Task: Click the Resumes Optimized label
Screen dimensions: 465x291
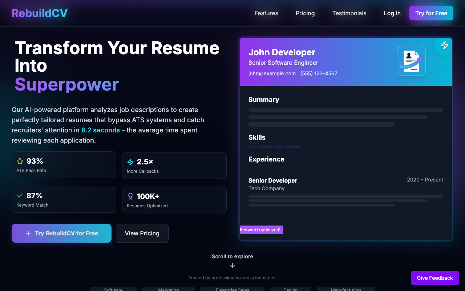Action: coord(147,206)
